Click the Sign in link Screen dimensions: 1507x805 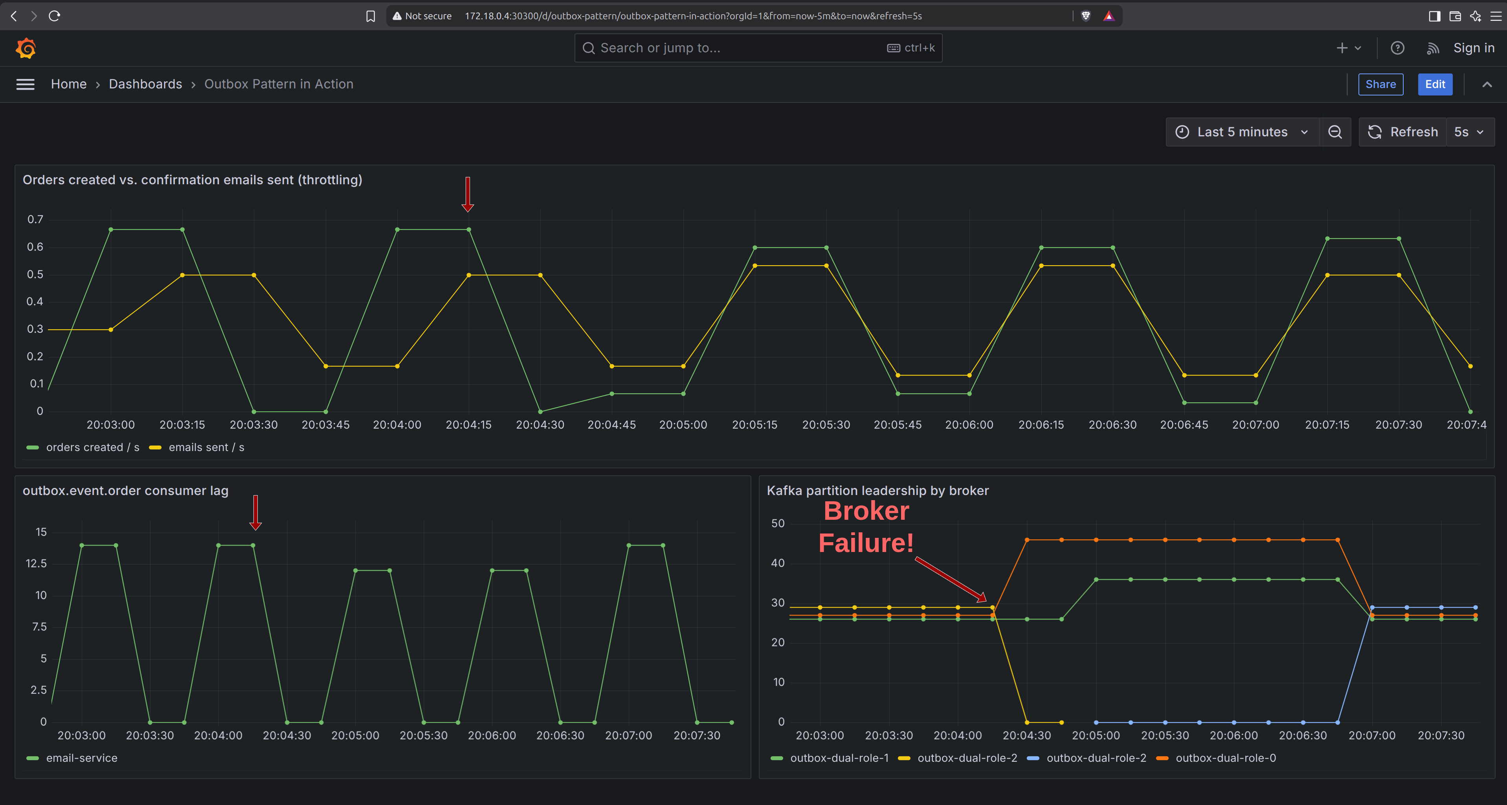point(1474,48)
